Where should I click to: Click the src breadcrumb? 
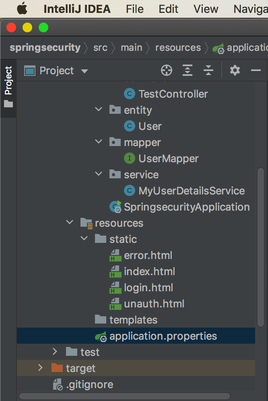pos(100,48)
